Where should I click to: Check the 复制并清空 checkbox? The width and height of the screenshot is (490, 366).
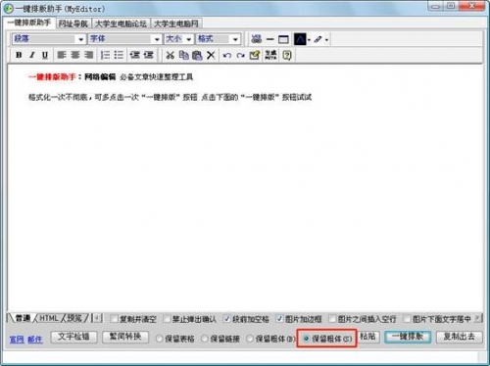click(x=114, y=318)
